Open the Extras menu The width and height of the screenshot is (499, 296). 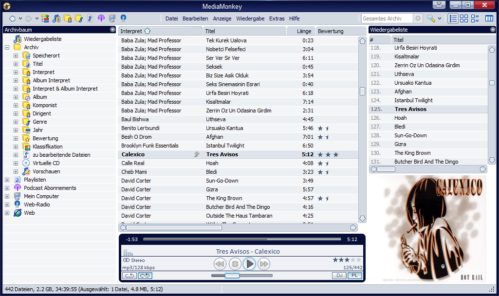[277, 18]
